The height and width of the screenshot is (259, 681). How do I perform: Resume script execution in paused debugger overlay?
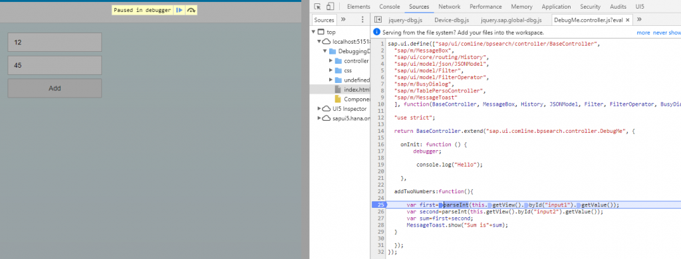click(x=179, y=10)
